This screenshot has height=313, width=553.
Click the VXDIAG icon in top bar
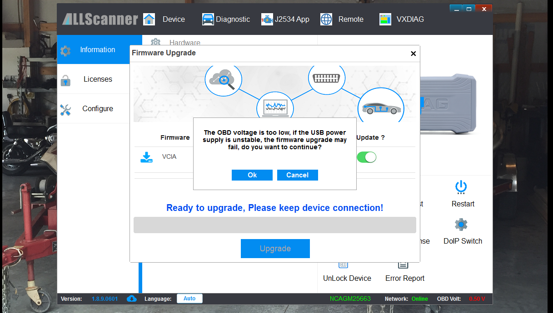(385, 19)
